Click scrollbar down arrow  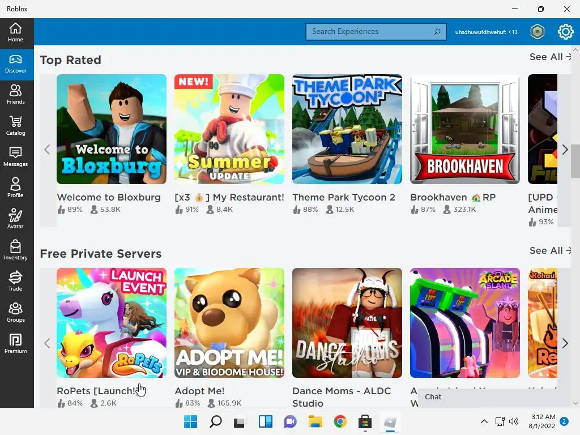575,403
